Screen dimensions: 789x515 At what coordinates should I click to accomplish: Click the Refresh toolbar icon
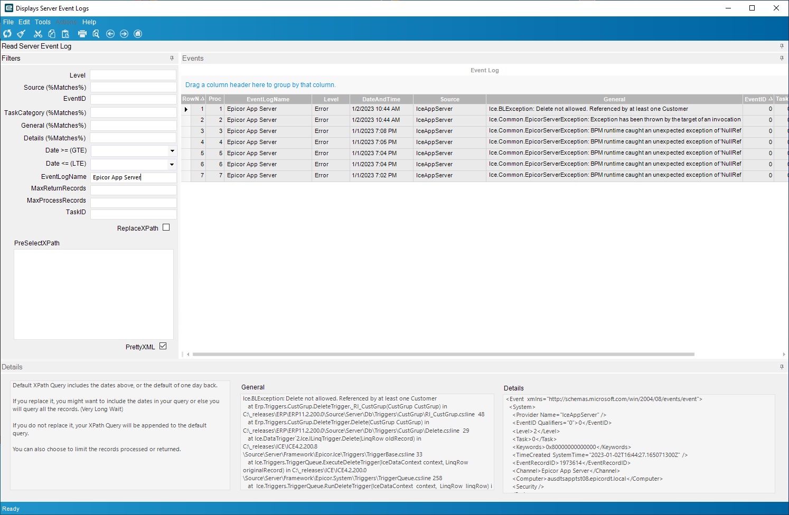[x=7, y=34]
